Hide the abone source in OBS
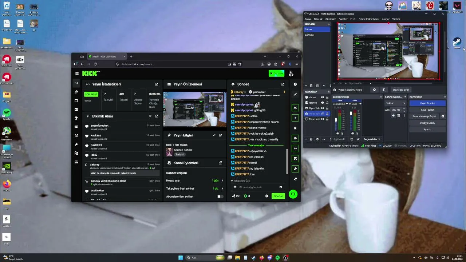The image size is (466, 262). click(x=322, y=97)
